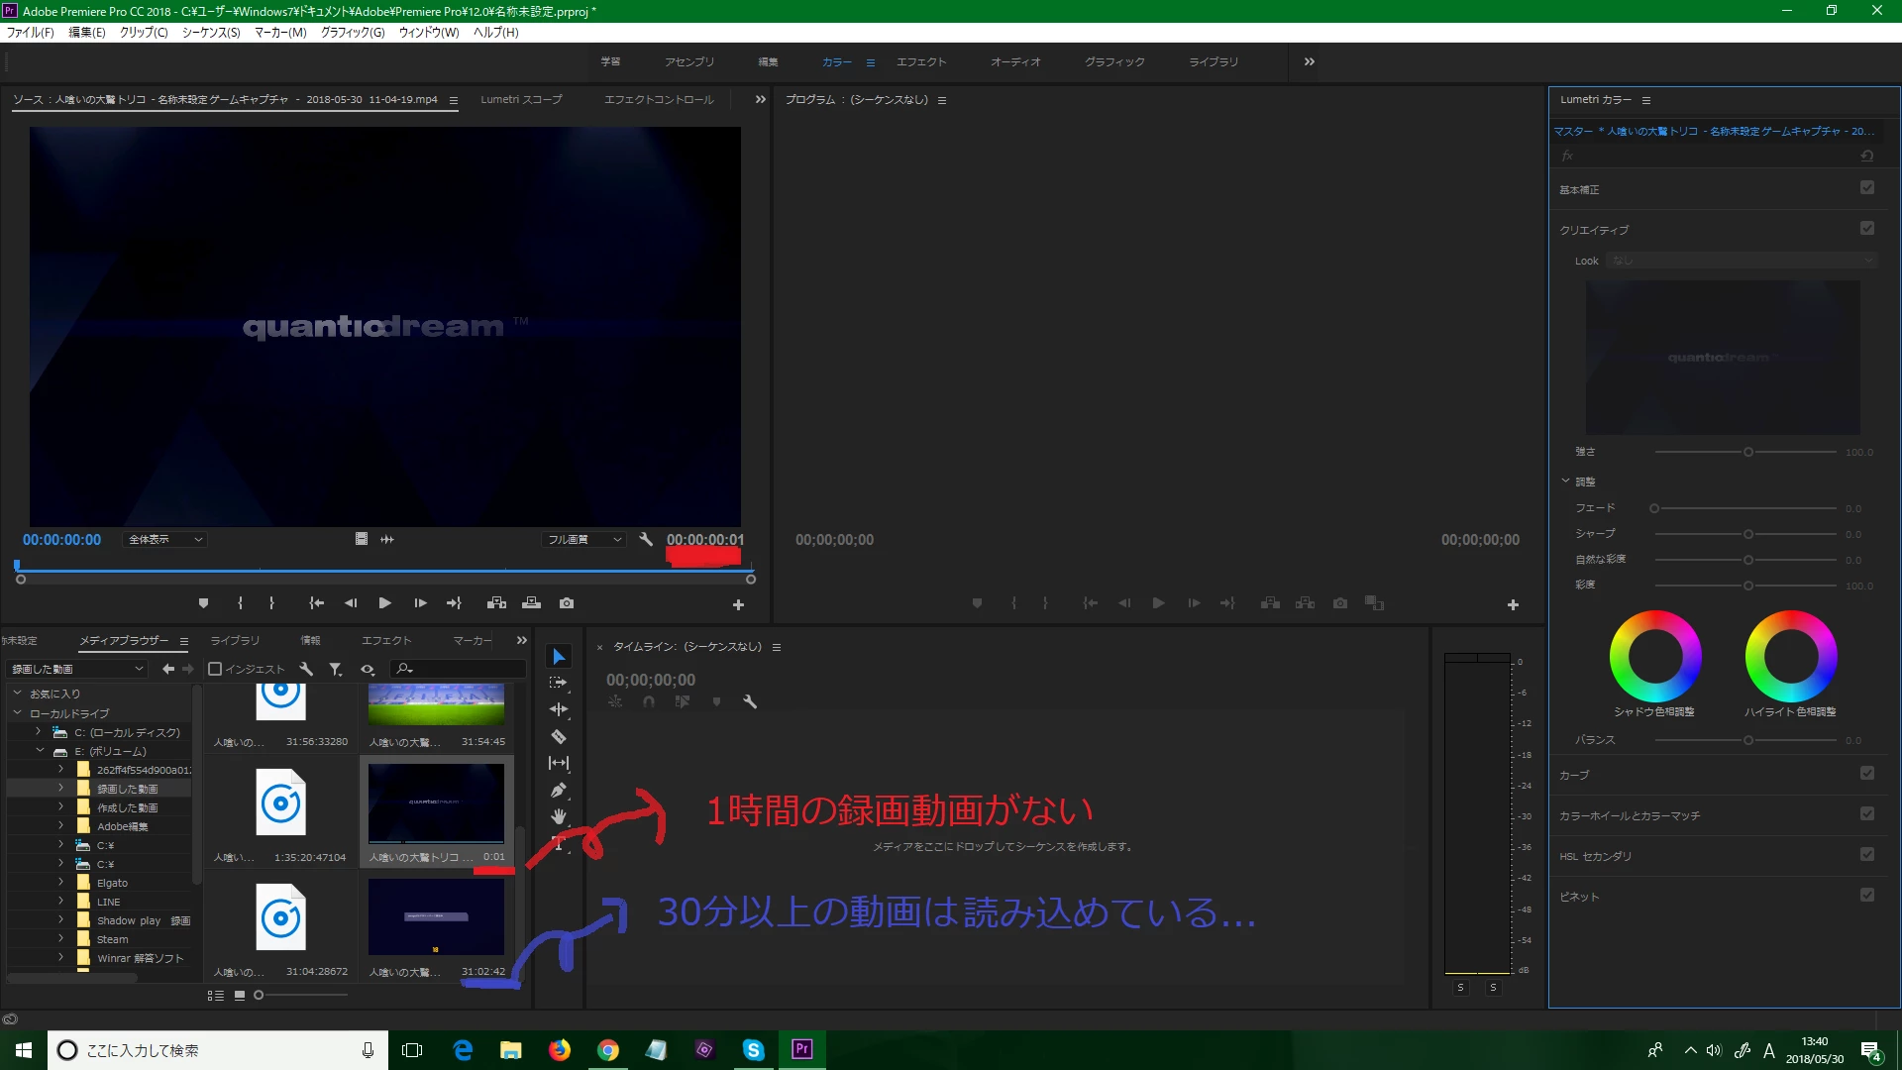This screenshot has width=1902, height=1070.
Task: Go to In point in source monitor
Action: pos(317,603)
